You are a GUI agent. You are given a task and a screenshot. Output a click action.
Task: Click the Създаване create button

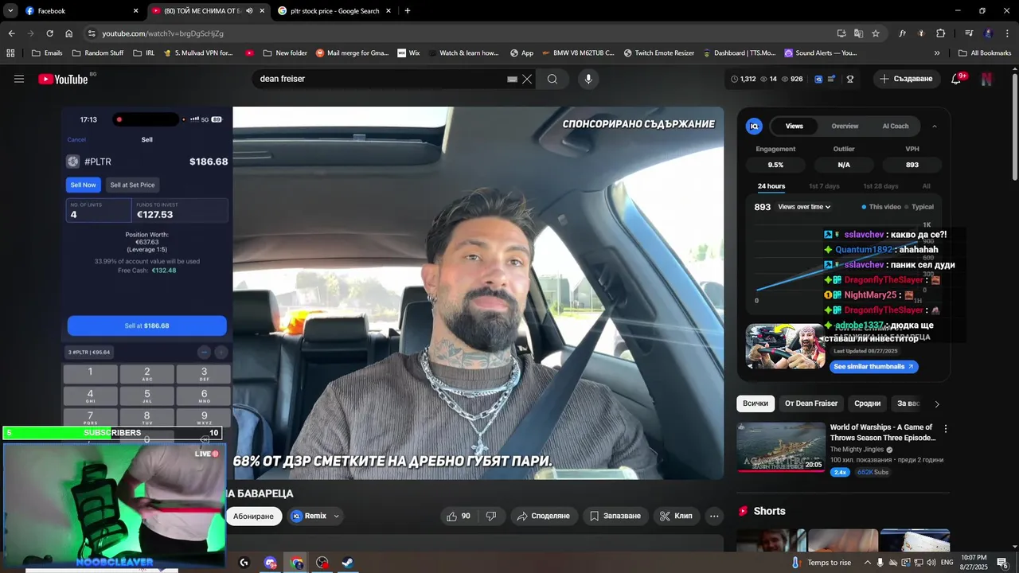(906, 79)
